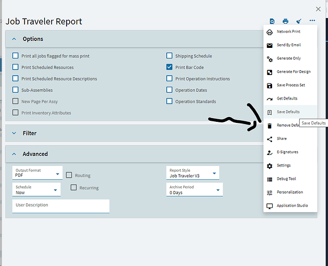Open Settings from overflow menu

(x=290, y=165)
